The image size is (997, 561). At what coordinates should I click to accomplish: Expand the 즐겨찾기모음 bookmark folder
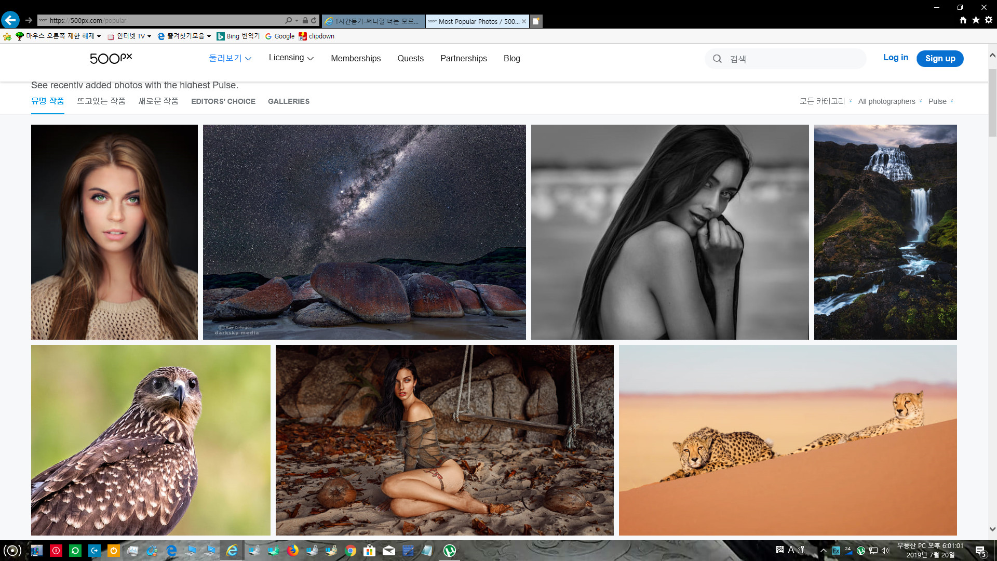[184, 36]
